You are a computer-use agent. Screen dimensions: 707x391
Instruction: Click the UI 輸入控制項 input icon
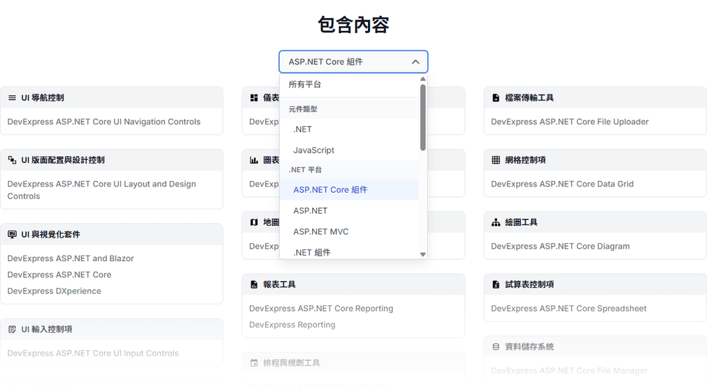(12, 330)
